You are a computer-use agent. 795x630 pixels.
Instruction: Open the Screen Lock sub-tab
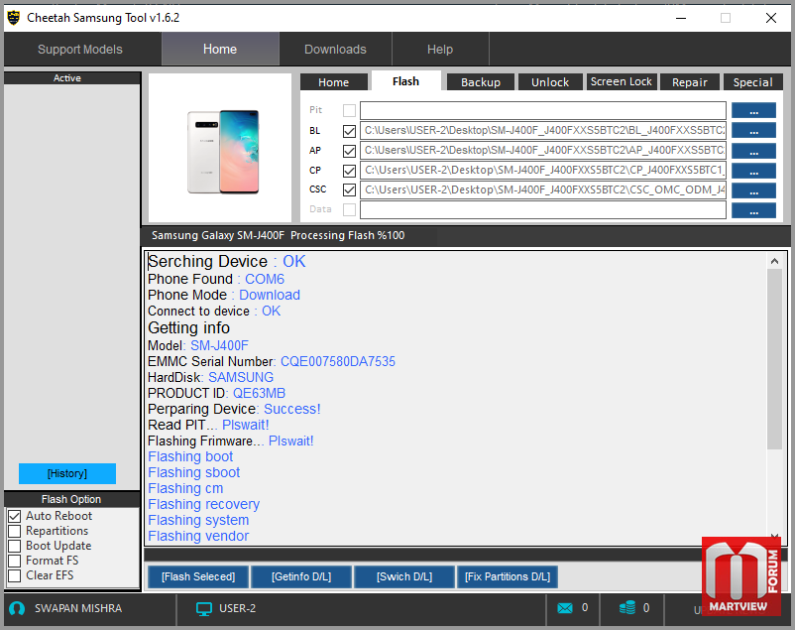622,81
